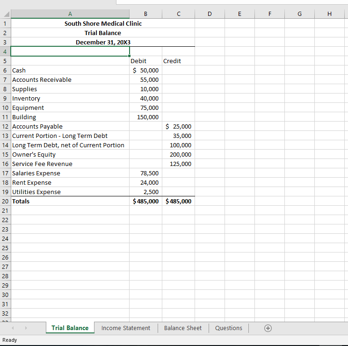The image size is (348, 346).
Task: Click the 200,000 Owner's Equity amount
Action: (178, 154)
